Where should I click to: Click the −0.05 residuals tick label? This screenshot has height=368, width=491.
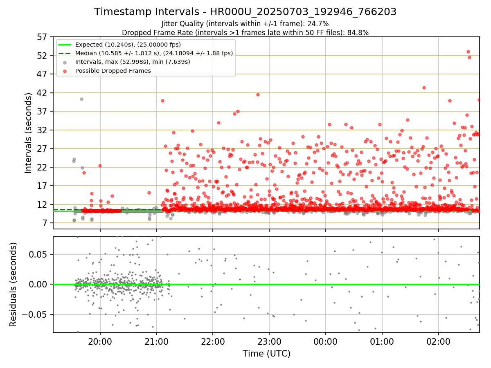35,314
